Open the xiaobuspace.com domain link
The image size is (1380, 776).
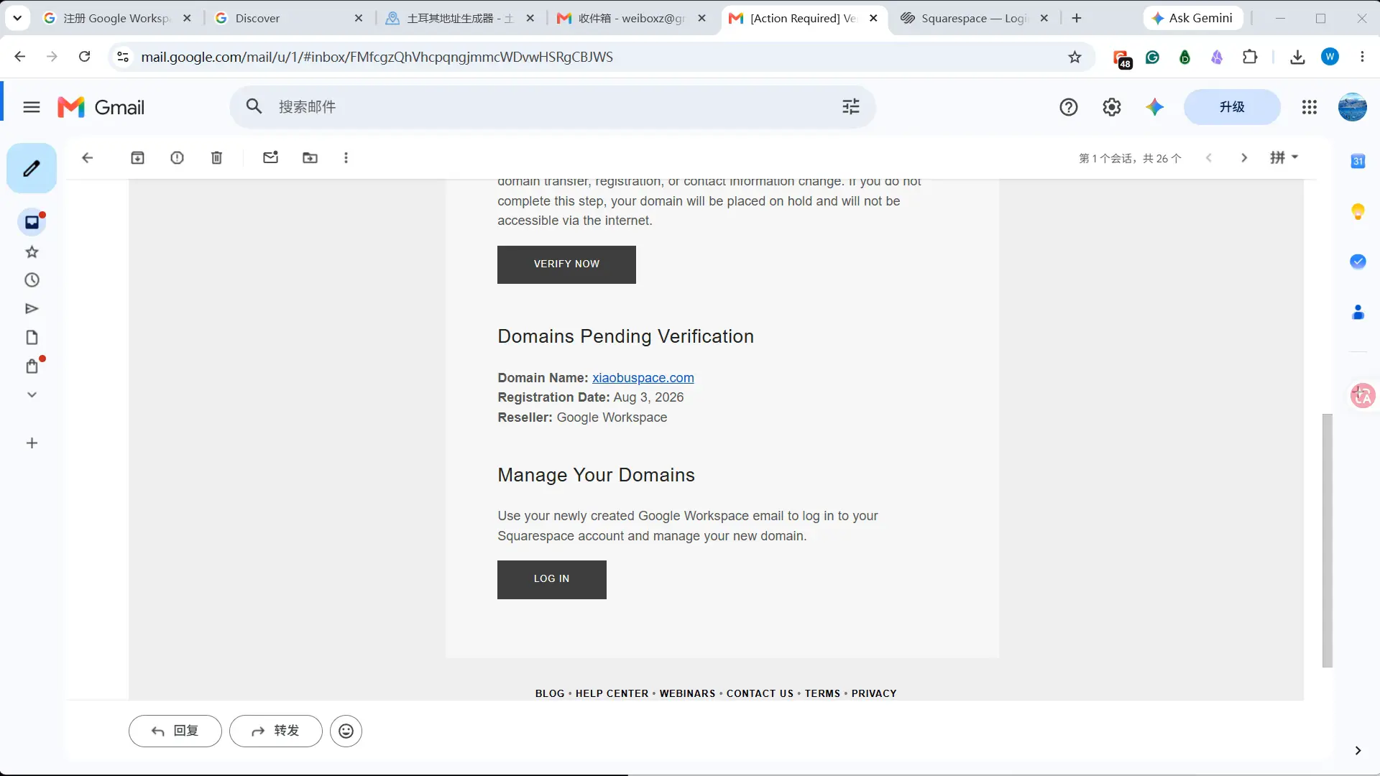(x=643, y=378)
